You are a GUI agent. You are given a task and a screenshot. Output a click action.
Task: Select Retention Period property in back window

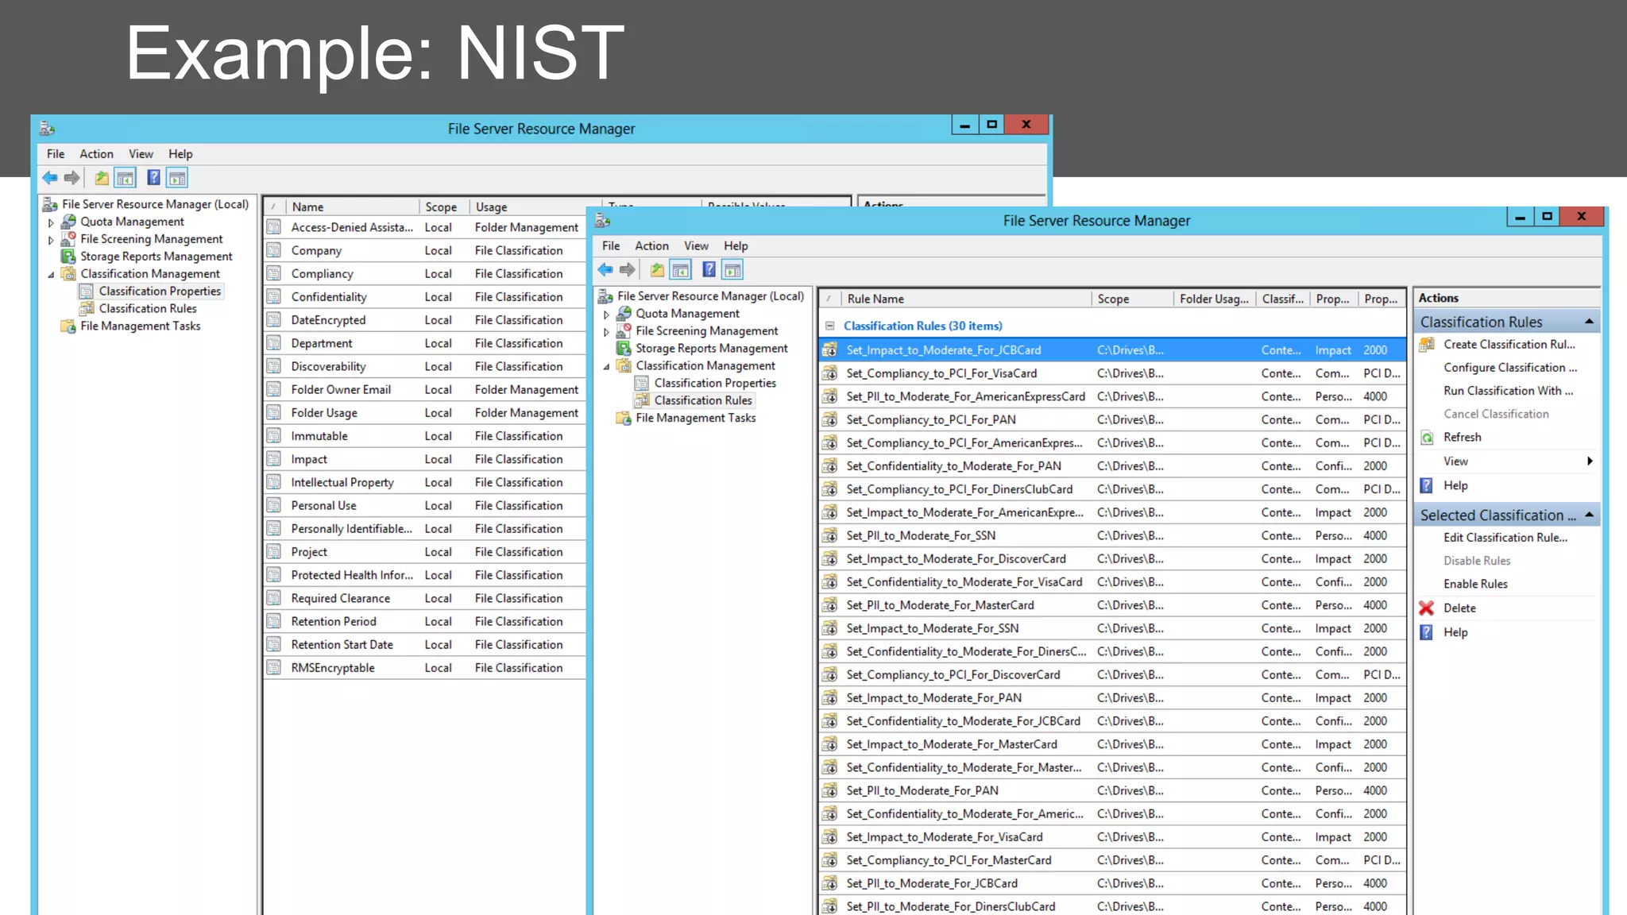tap(425, 621)
